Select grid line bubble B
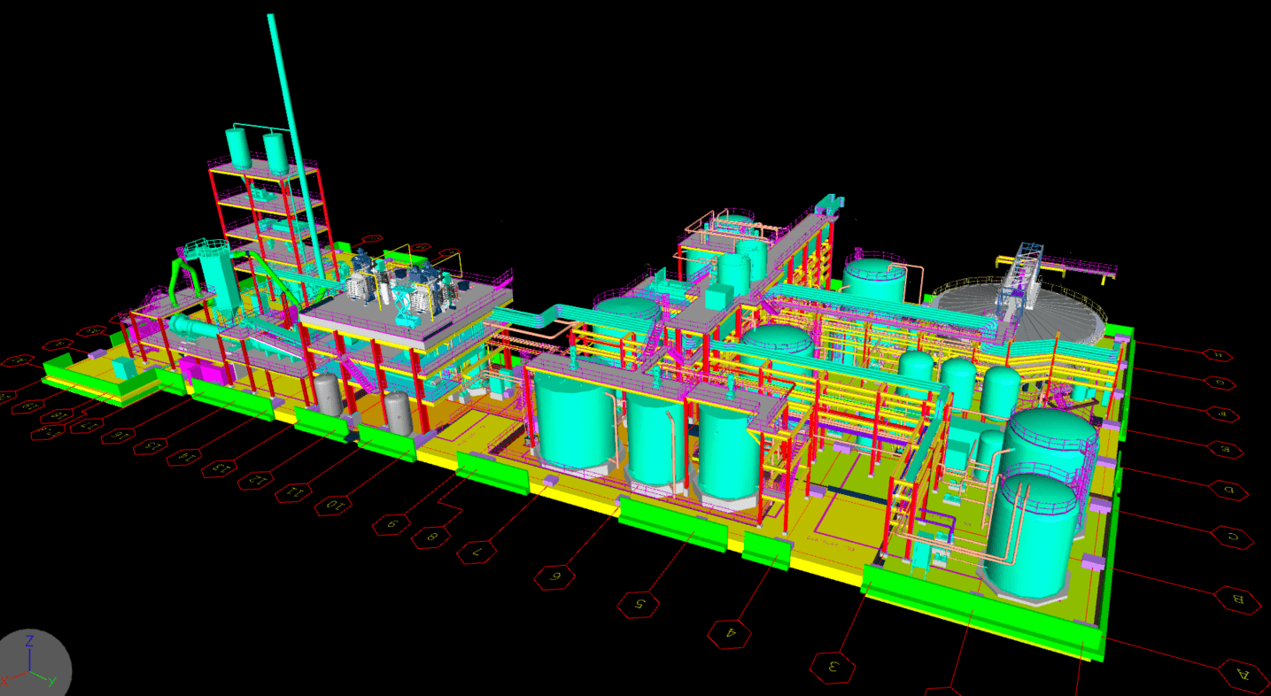1271x696 pixels. tap(1239, 599)
